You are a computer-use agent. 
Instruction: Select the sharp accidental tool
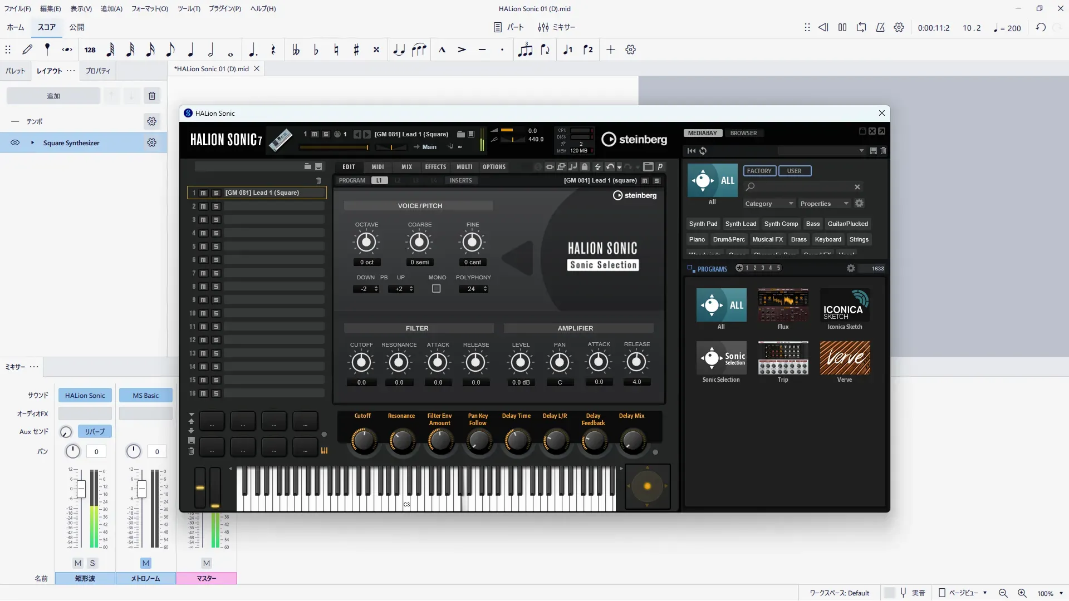[356, 50]
